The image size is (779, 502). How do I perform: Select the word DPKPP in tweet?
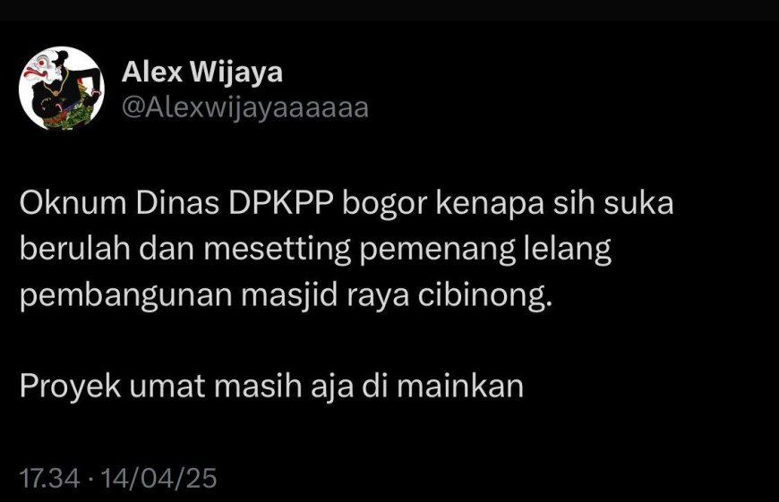280,204
